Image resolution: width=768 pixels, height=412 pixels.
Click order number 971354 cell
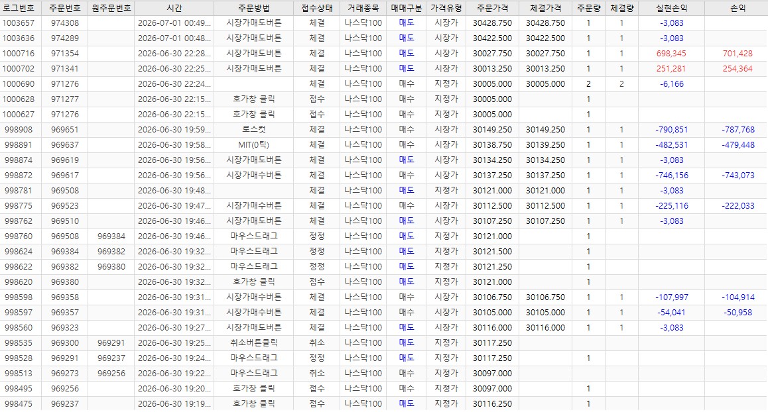64,54
